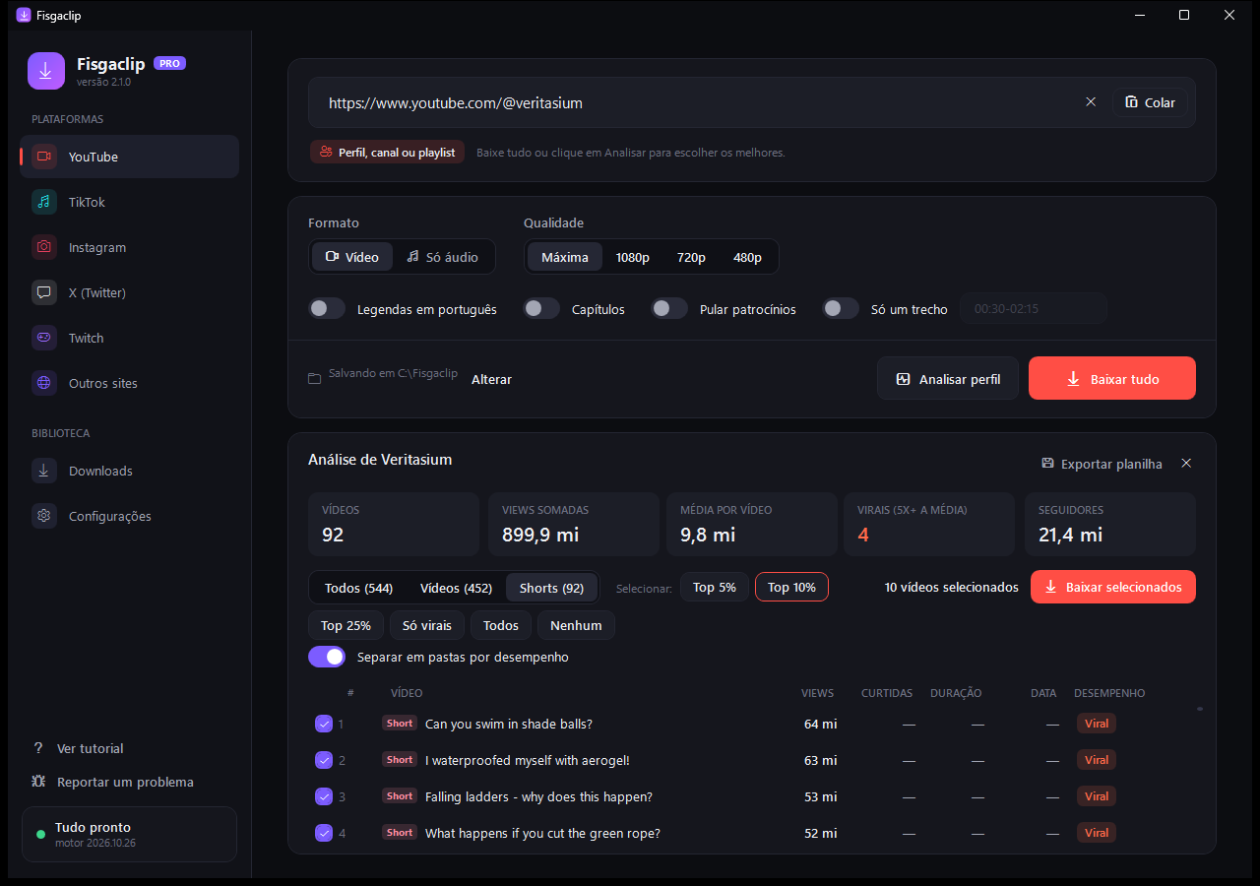Enable Legendas em português toggle
The width and height of the screenshot is (1260, 886).
[327, 309]
